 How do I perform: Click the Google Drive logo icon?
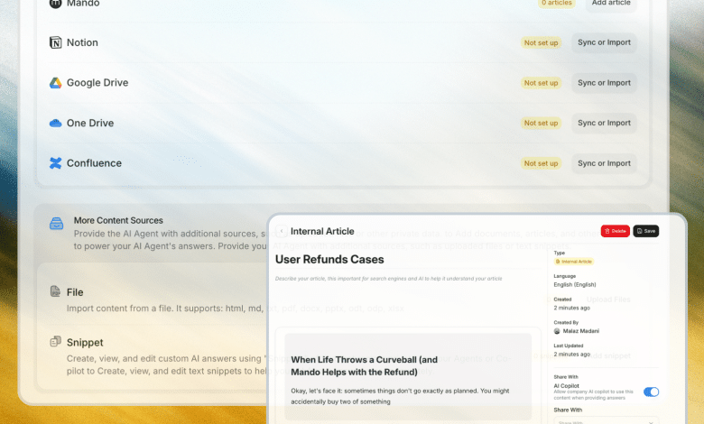click(56, 83)
